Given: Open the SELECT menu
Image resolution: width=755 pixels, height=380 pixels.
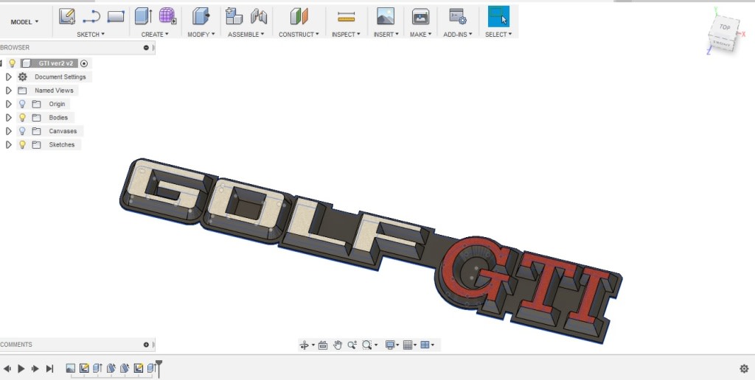Looking at the screenshot, I should coord(498,35).
